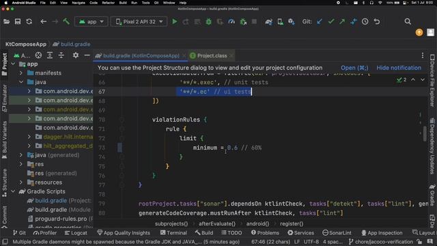
Task: Expand the manifests folder
Action: [x=21, y=73]
